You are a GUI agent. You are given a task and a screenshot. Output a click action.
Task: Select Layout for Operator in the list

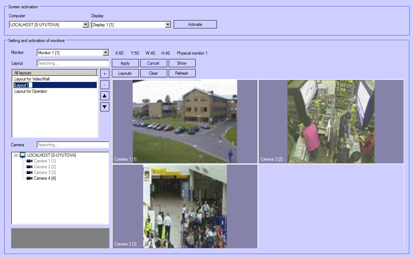pos(31,91)
